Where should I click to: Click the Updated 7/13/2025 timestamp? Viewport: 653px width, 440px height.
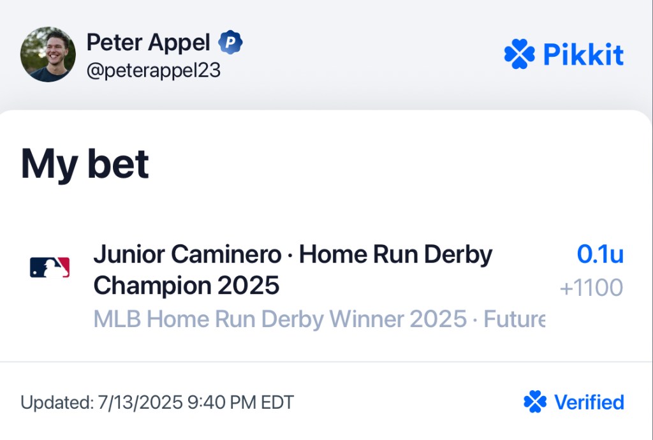(x=157, y=402)
